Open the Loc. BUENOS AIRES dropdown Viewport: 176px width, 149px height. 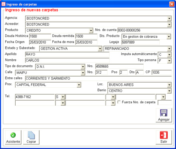(169, 85)
